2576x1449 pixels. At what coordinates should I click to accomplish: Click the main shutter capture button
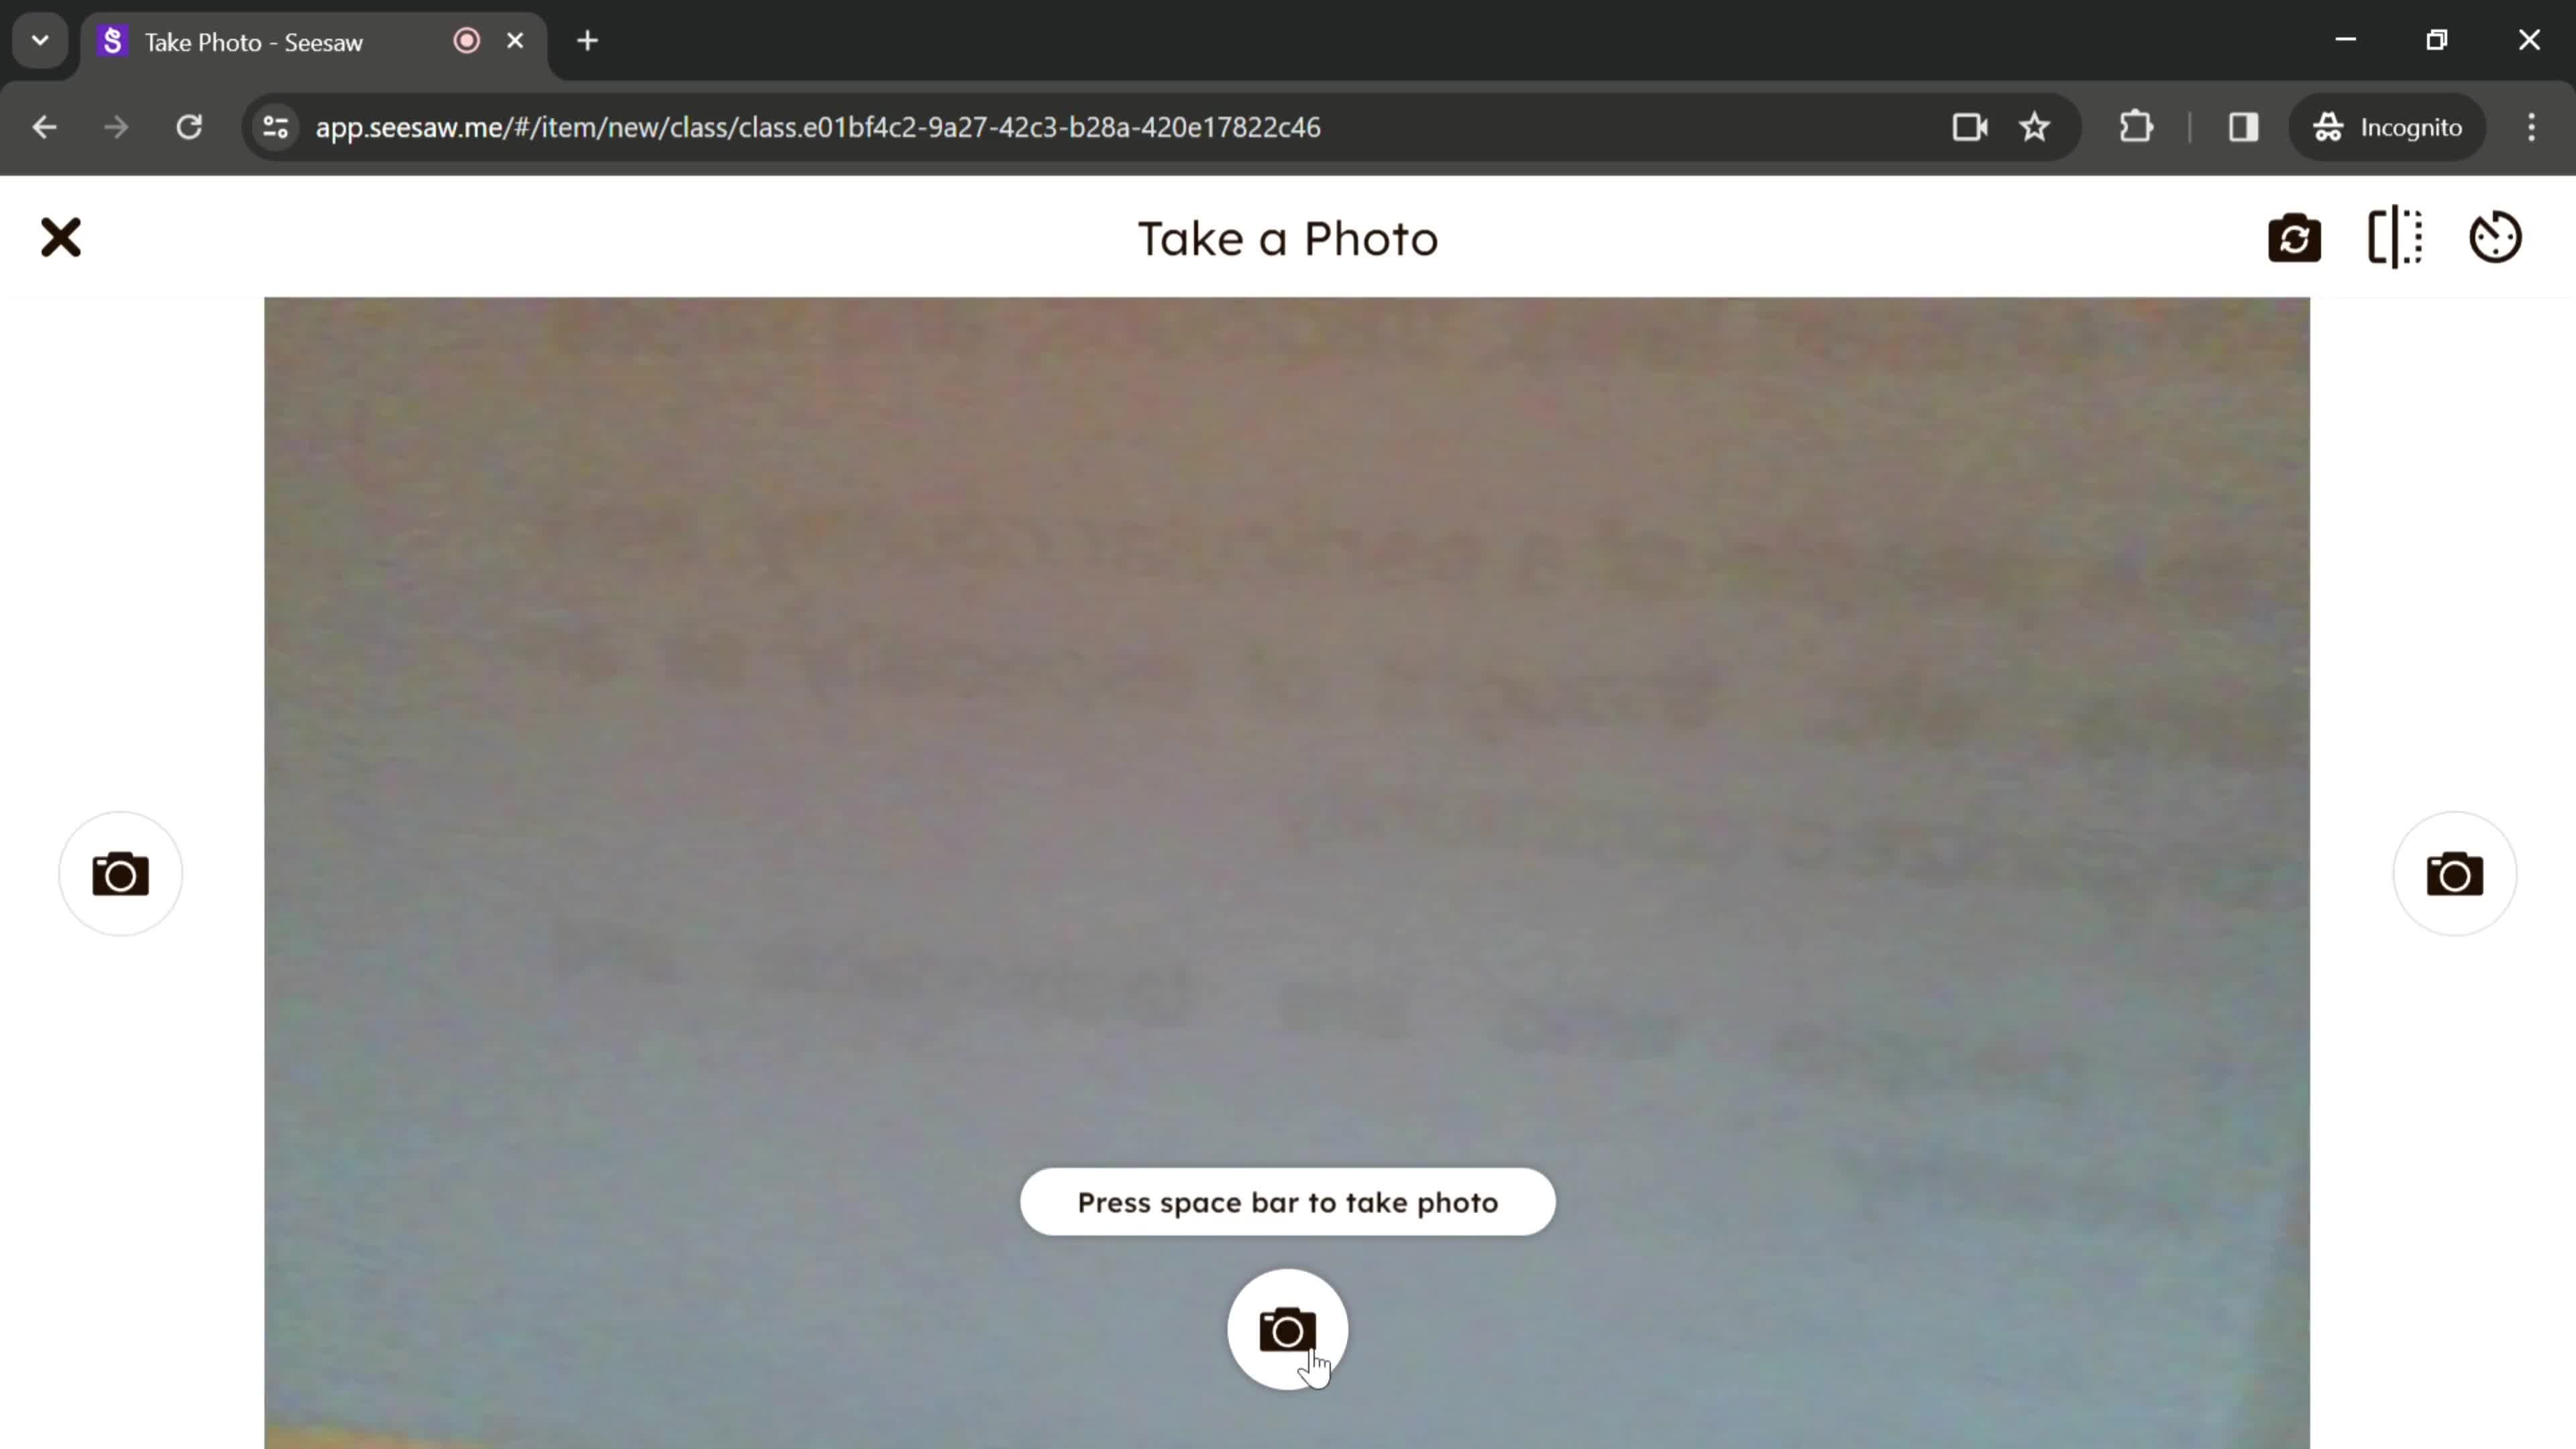1288,1330
